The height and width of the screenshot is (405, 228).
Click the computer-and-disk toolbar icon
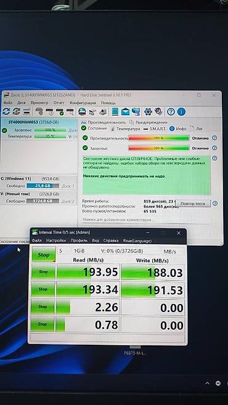103,111
